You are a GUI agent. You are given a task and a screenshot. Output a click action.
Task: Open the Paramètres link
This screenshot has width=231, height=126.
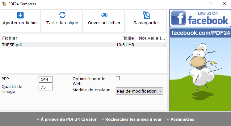183,119
